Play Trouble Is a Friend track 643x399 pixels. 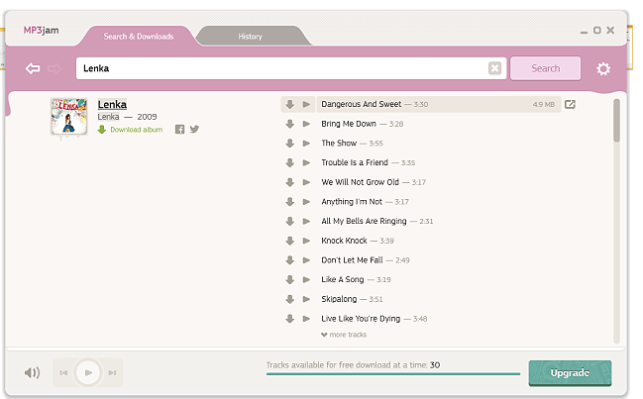306,162
